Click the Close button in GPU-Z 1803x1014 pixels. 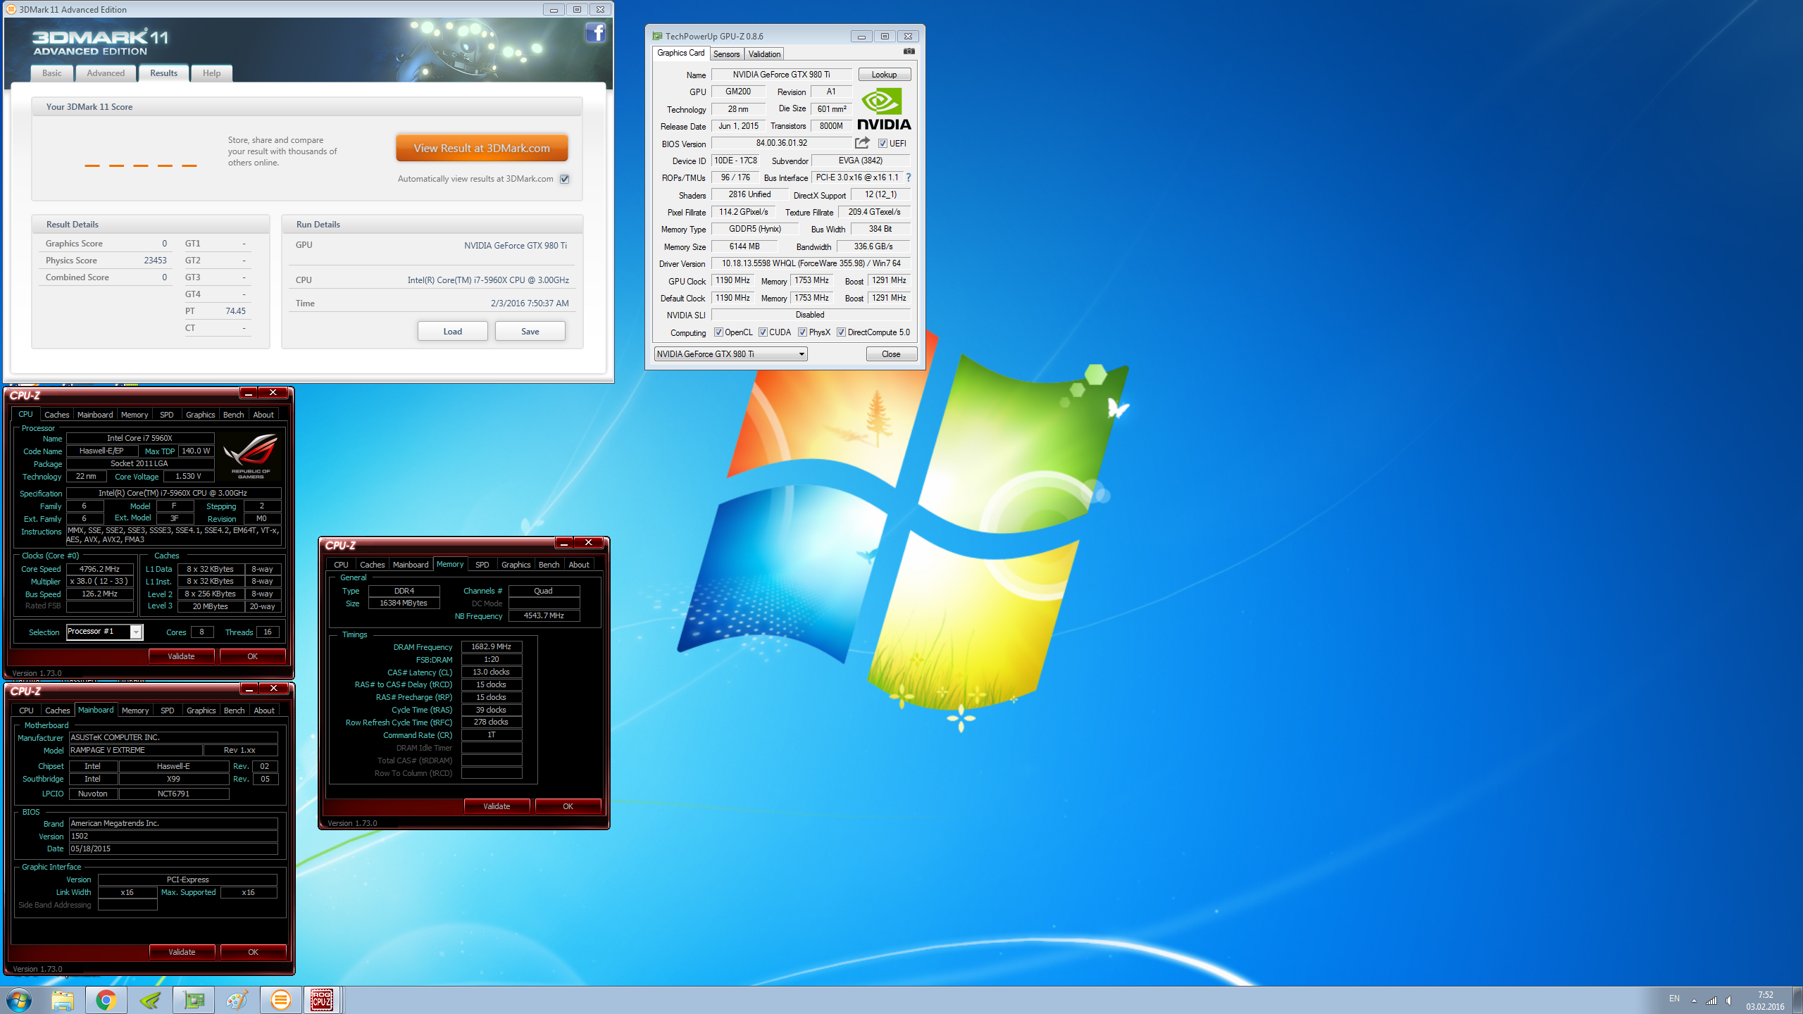click(891, 354)
